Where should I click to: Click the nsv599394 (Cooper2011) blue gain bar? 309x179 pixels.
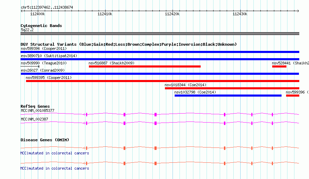(160, 52)
